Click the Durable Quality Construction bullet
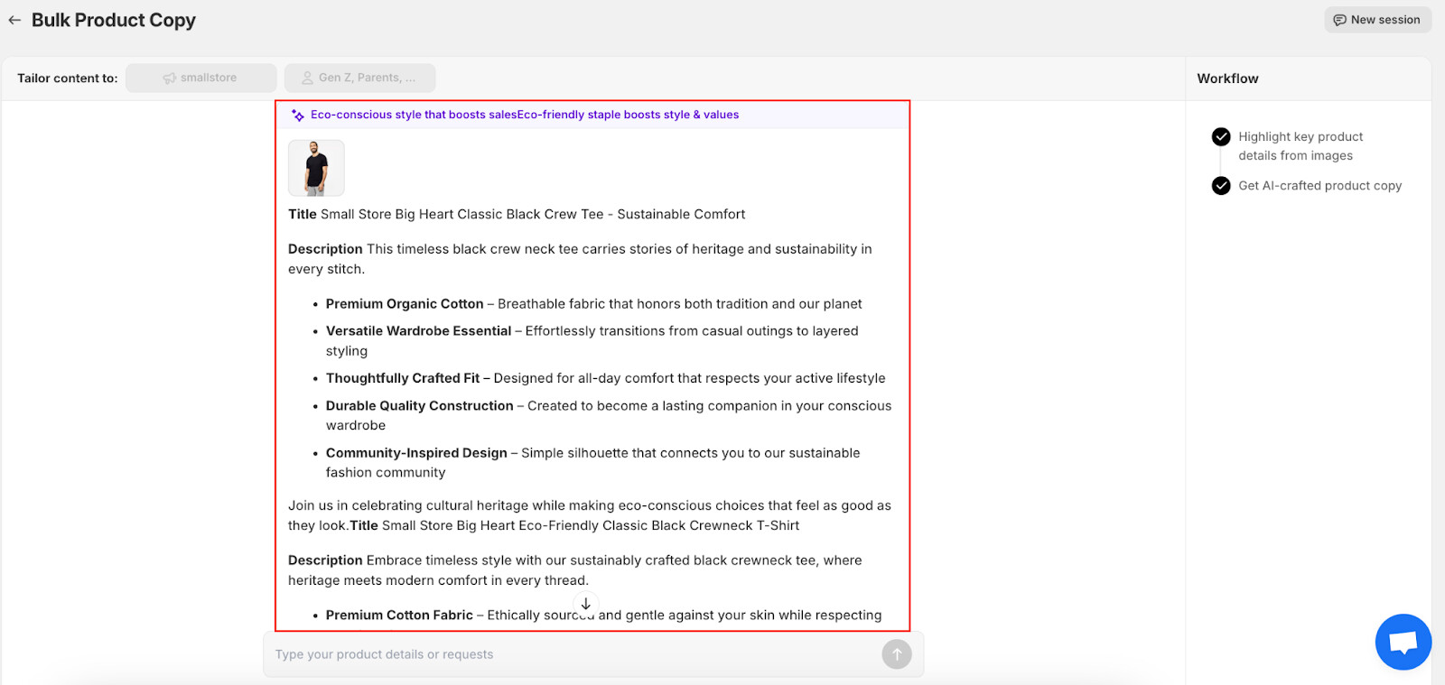This screenshot has height=685, width=1445. click(x=609, y=415)
